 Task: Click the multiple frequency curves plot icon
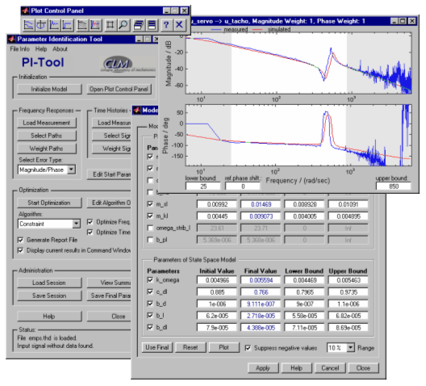(82, 25)
